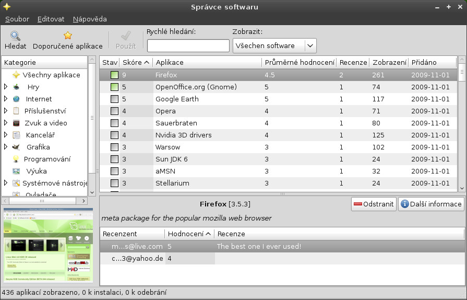
Task: Sort by Průměrné hodnocení column header
Action: [299, 62]
